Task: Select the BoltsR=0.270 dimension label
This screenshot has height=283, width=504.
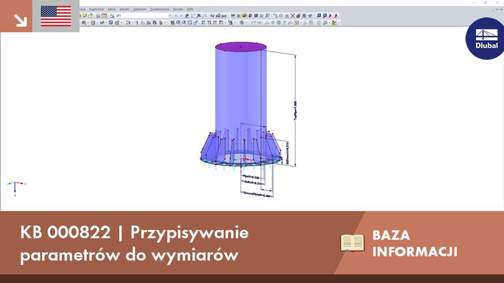Action: point(253,182)
